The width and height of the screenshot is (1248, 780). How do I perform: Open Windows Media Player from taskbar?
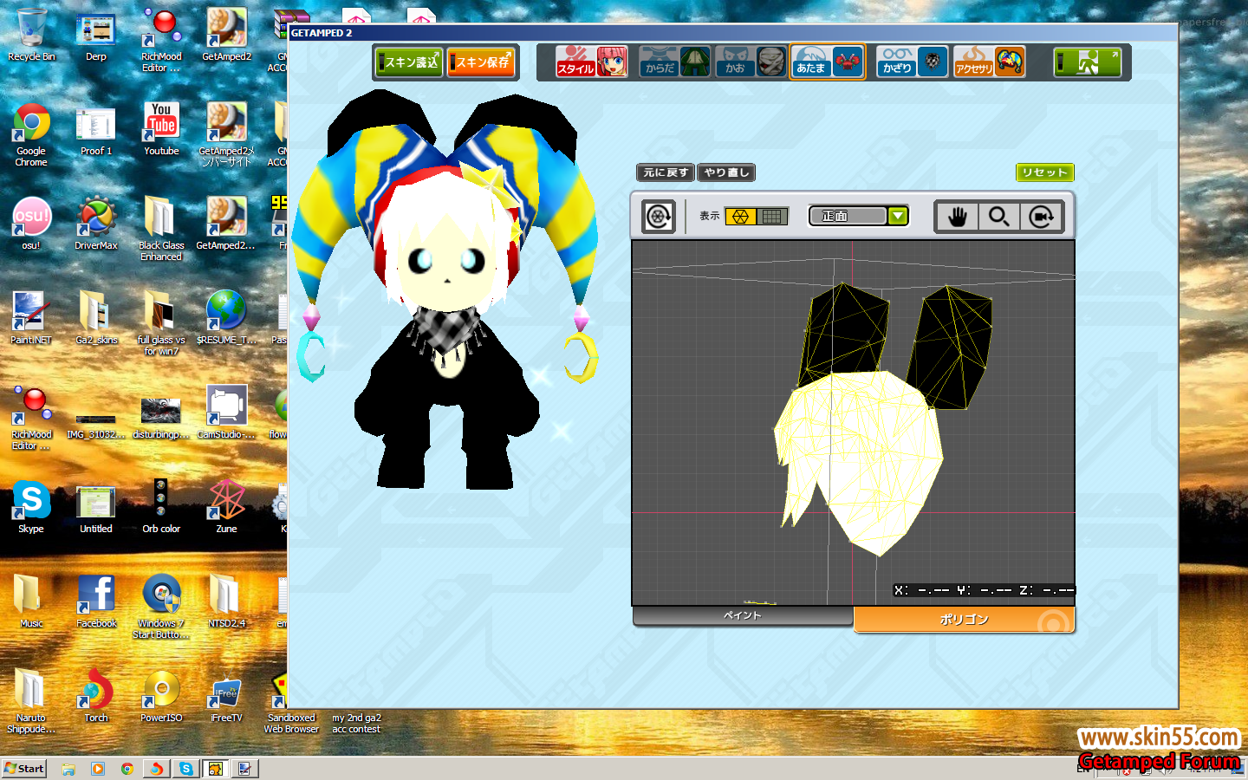(98, 769)
